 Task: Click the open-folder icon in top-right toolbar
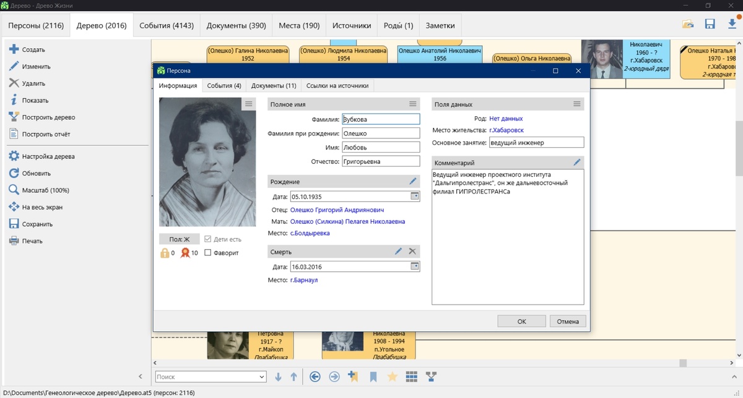pos(688,24)
